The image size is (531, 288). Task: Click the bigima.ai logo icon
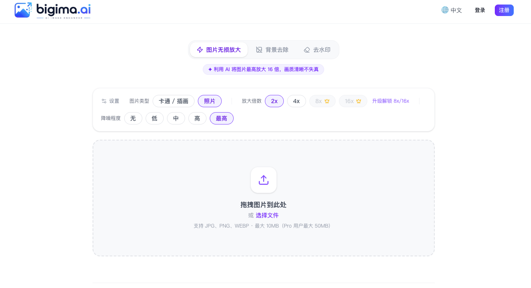click(23, 10)
